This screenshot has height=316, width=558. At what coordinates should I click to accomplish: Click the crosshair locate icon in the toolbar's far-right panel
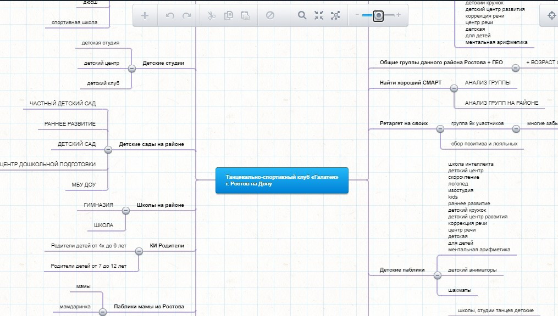(551, 15)
